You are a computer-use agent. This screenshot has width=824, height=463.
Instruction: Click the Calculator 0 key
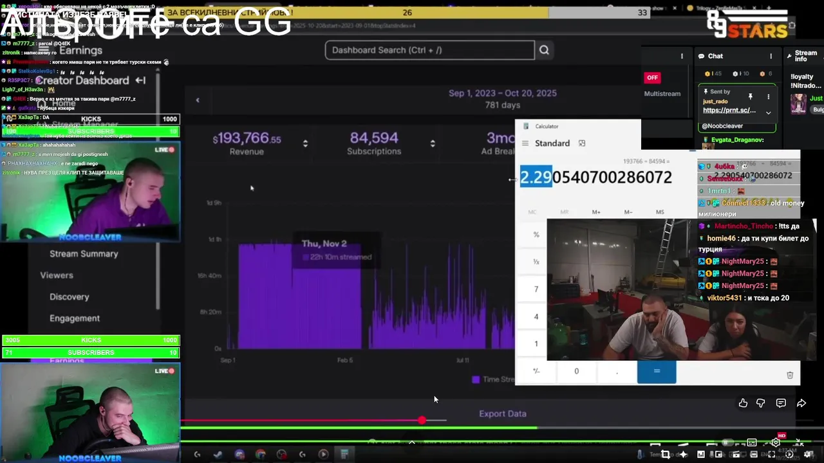tap(576, 371)
